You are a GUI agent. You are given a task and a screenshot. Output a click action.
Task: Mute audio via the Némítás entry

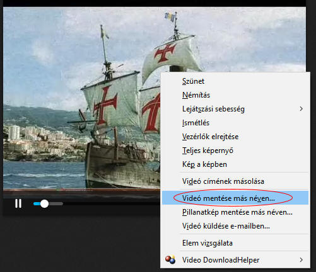coord(235,95)
